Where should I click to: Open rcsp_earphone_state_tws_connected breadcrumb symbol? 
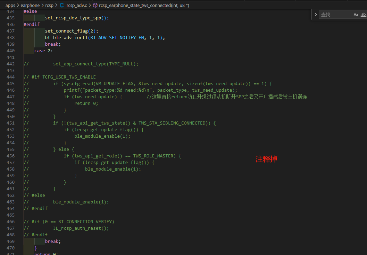(144, 5)
